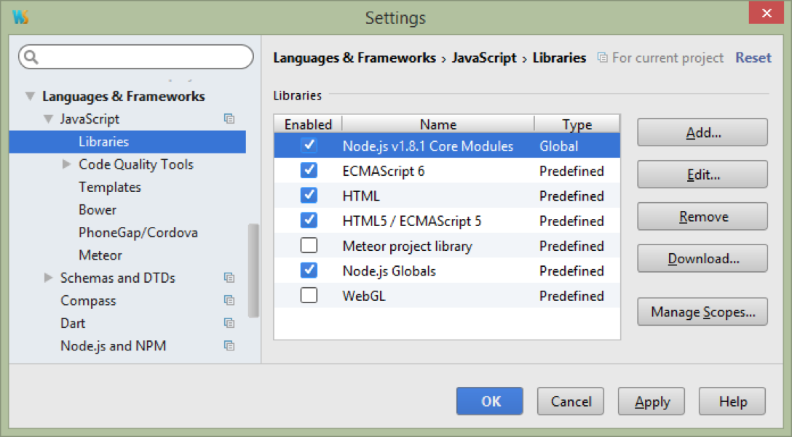Disable Node.js v1.8.1 Core Modules checkbox
The image size is (792, 437).
(309, 145)
